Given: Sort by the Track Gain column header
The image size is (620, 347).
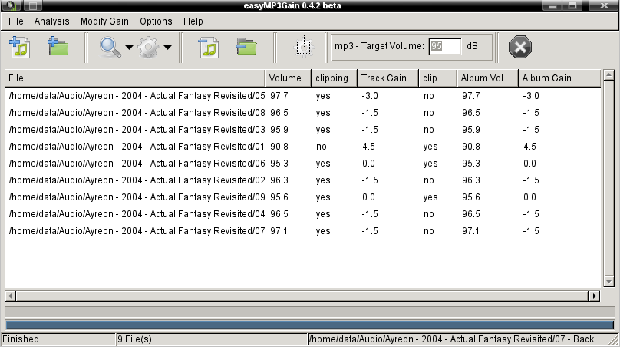Looking at the screenshot, I should click(x=388, y=78).
